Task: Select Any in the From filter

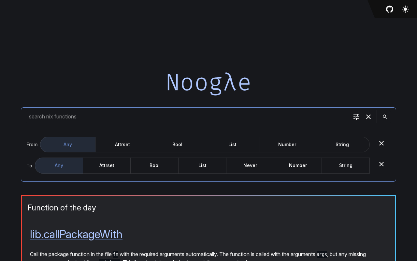Action: point(68,145)
